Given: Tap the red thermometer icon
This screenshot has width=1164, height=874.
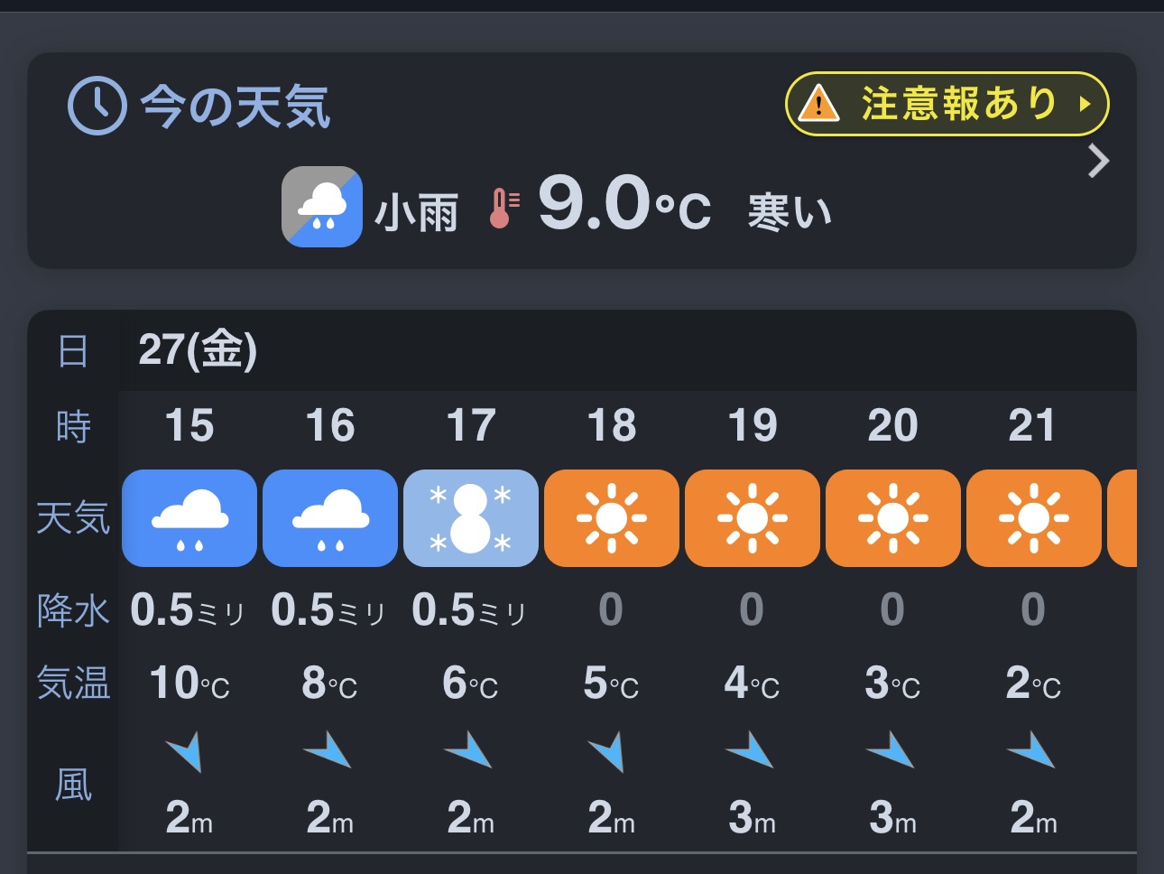Looking at the screenshot, I should coord(503,208).
